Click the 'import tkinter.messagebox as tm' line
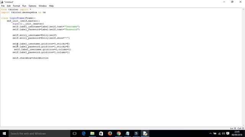245x137 pixels. tap(23, 12)
